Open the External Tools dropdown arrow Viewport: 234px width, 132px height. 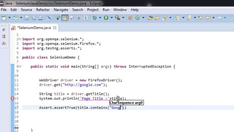click(x=123, y=18)
